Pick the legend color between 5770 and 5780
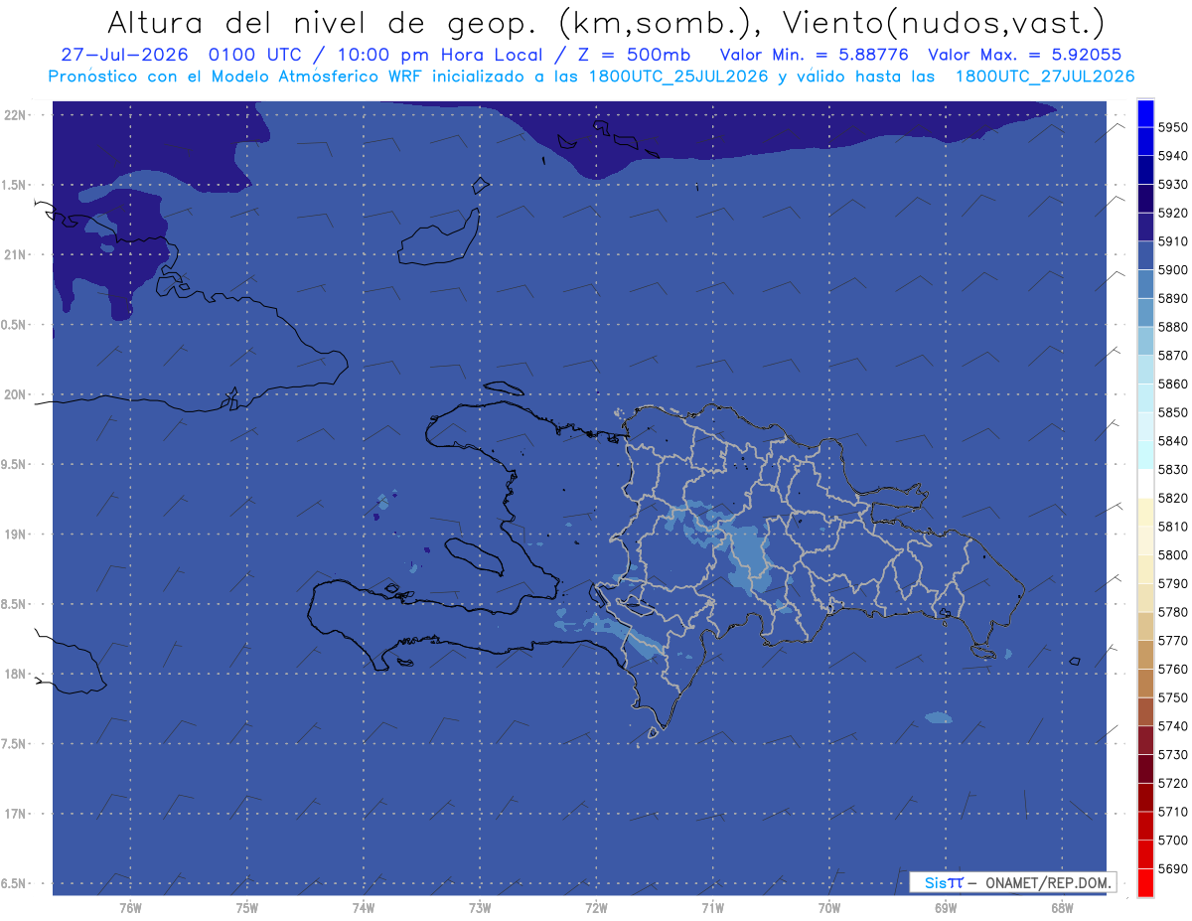This screenshot has height=921, width=1192. (1145, 626)
